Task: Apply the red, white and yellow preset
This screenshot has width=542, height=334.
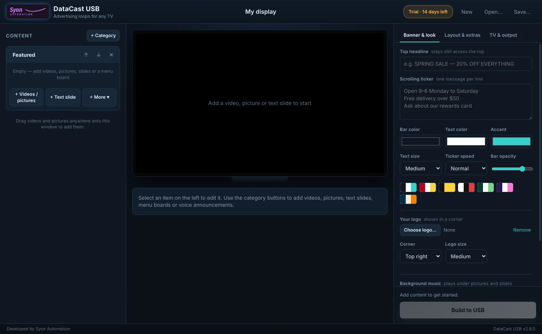Action: [428, 187]
